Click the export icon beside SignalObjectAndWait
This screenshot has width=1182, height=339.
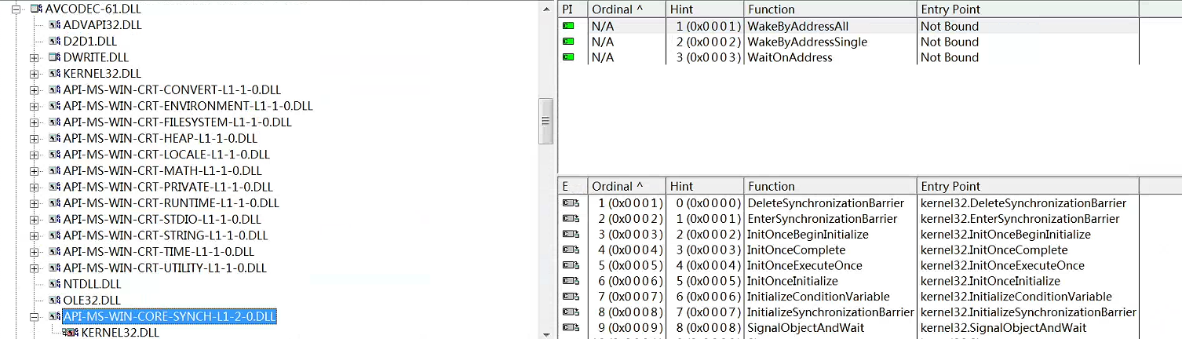click(571, 328)
